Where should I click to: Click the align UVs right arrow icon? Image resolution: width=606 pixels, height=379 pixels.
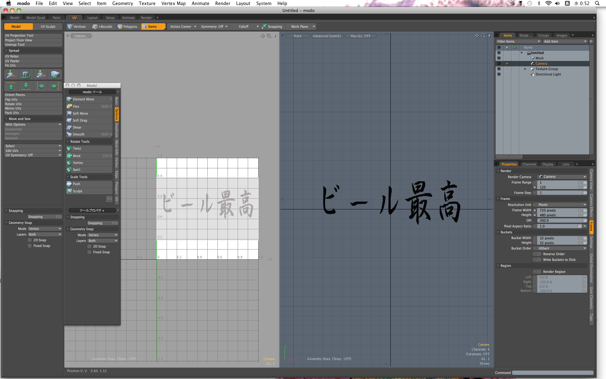click(55, 86)
